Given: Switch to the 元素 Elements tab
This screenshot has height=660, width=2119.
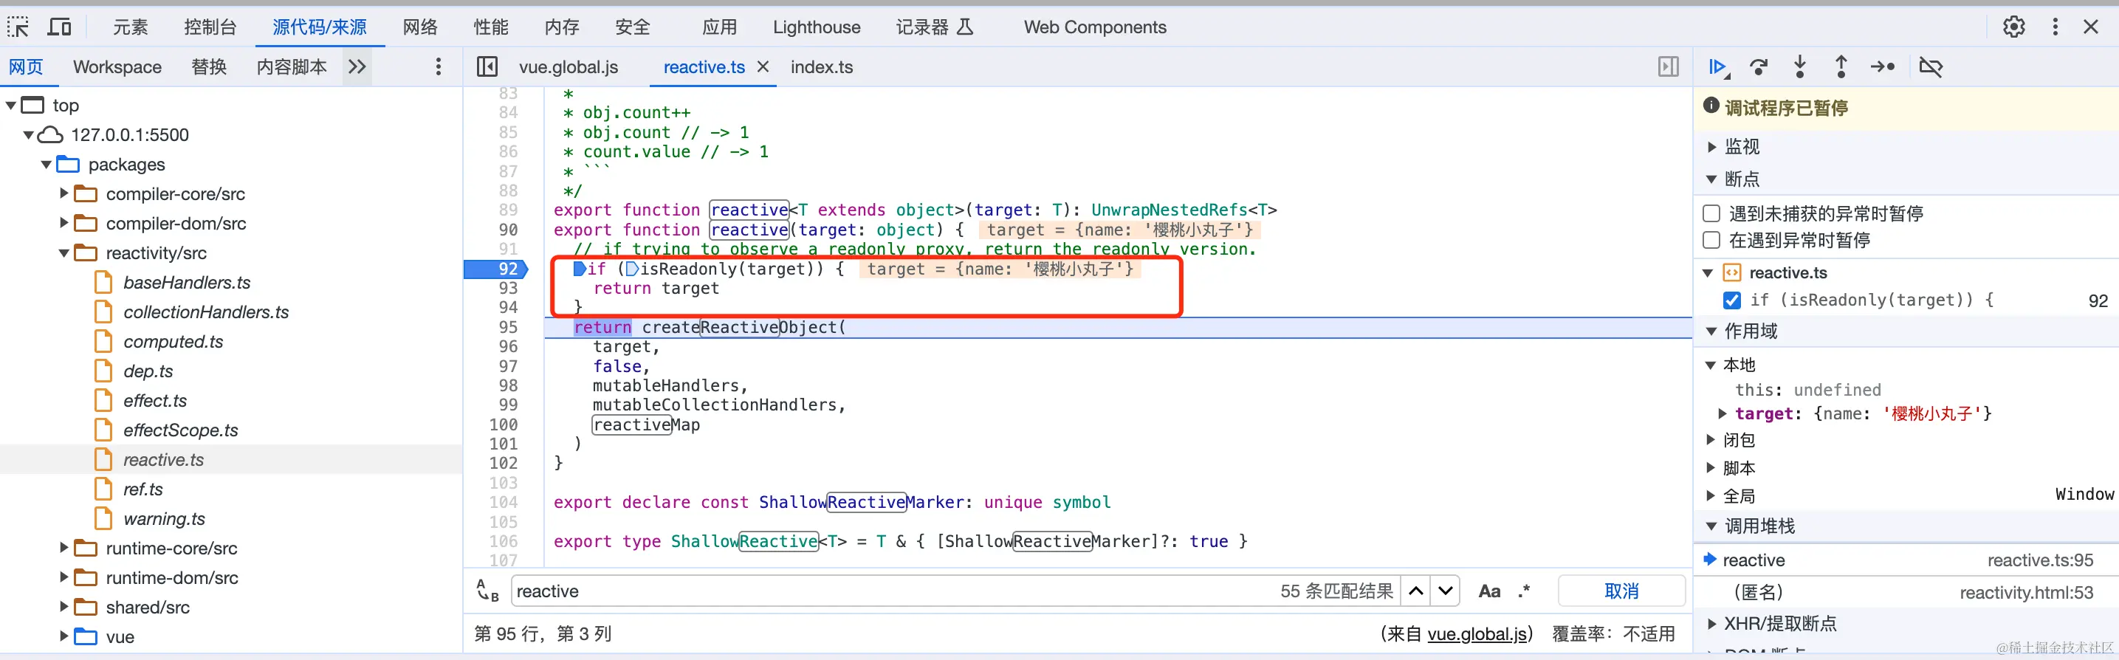Looking at the screenshot, I should 130,27.
